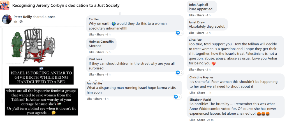Viewport: 287px width, 123px height.
Task: Open the shared 'post' link
Action: [51, 17]
